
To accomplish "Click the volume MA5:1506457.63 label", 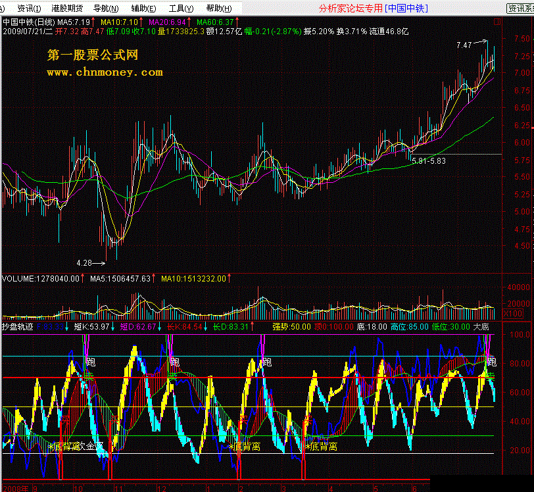I will coord(120,279).
